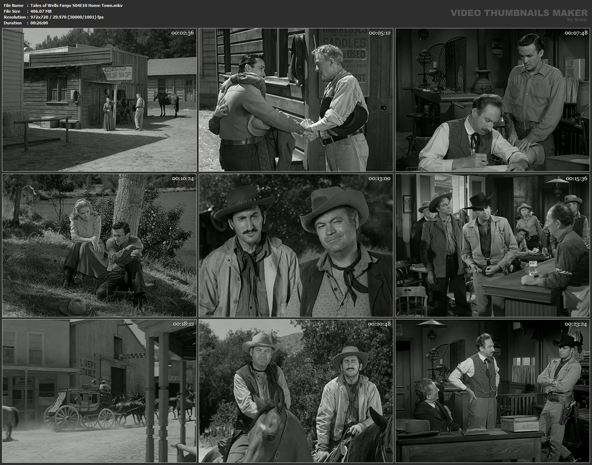Select the thumbnail at timestamp 00:18:12

point(99,391)
